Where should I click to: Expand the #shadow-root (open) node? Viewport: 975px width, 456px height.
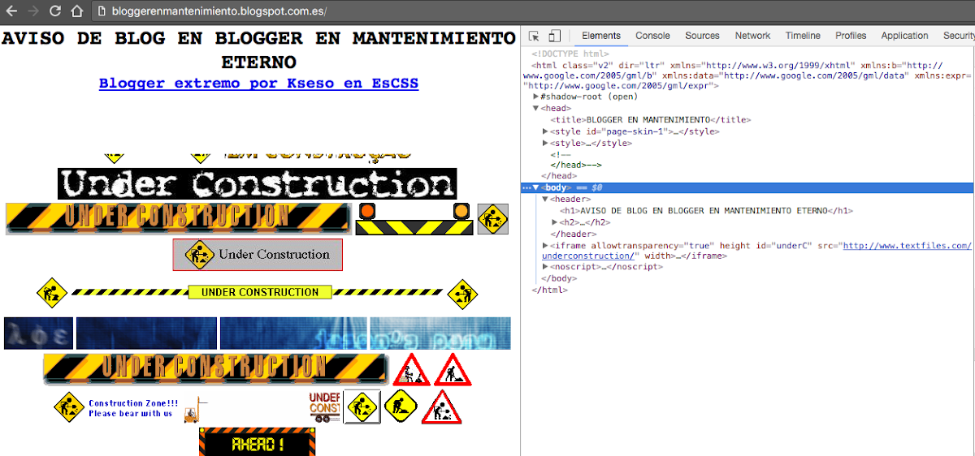[535, 97]
